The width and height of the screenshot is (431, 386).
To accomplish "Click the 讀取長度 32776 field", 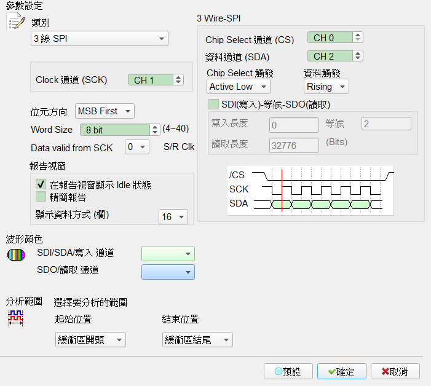I will (294, 145).
